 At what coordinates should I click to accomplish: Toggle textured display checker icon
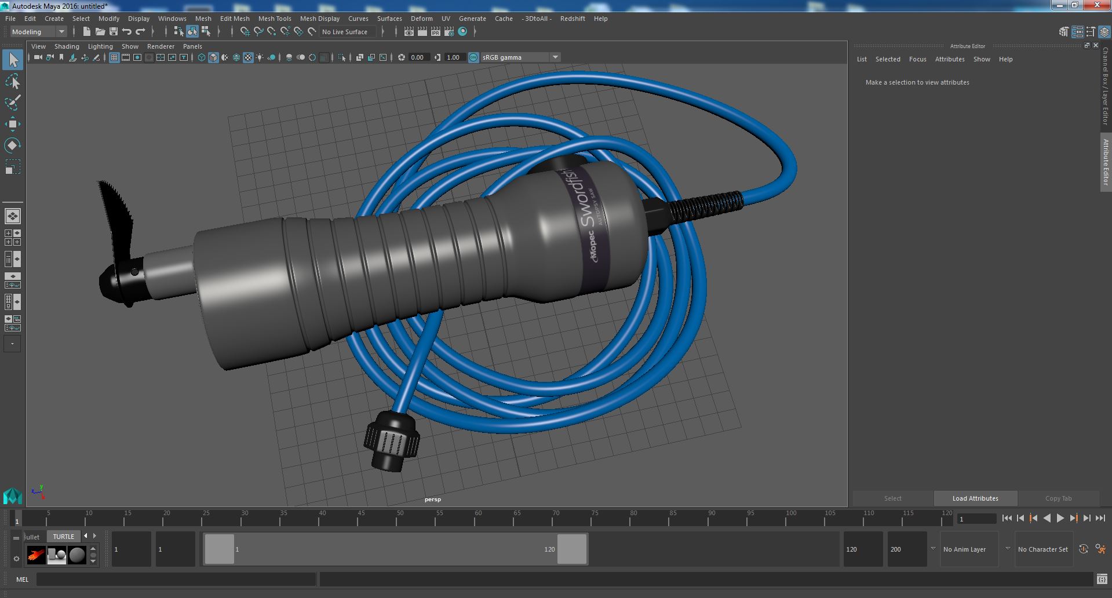[x=248, y=57]
